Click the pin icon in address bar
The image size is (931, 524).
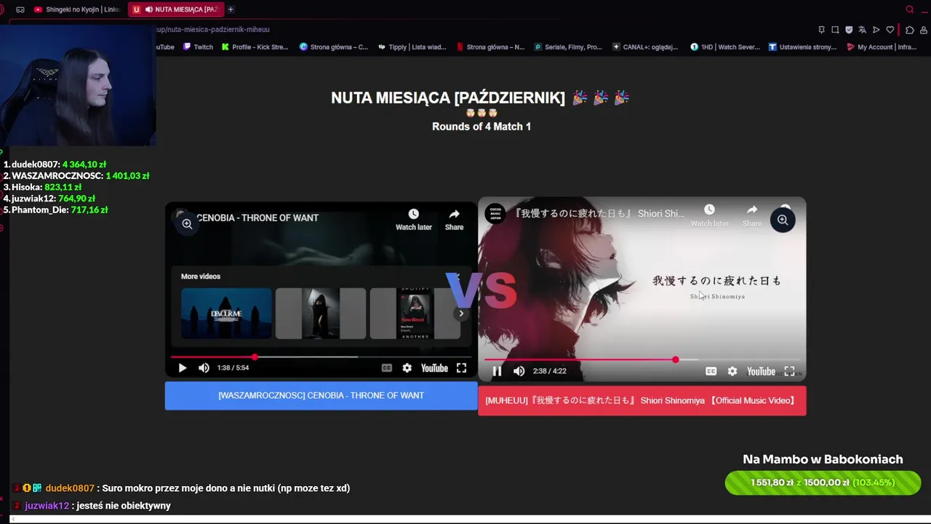click(x=821, y=30)
